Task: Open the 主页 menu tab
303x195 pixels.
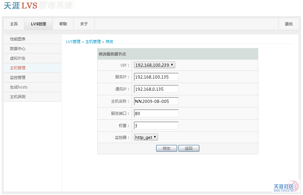Action: pyautogui.click(x=14, y=24)
